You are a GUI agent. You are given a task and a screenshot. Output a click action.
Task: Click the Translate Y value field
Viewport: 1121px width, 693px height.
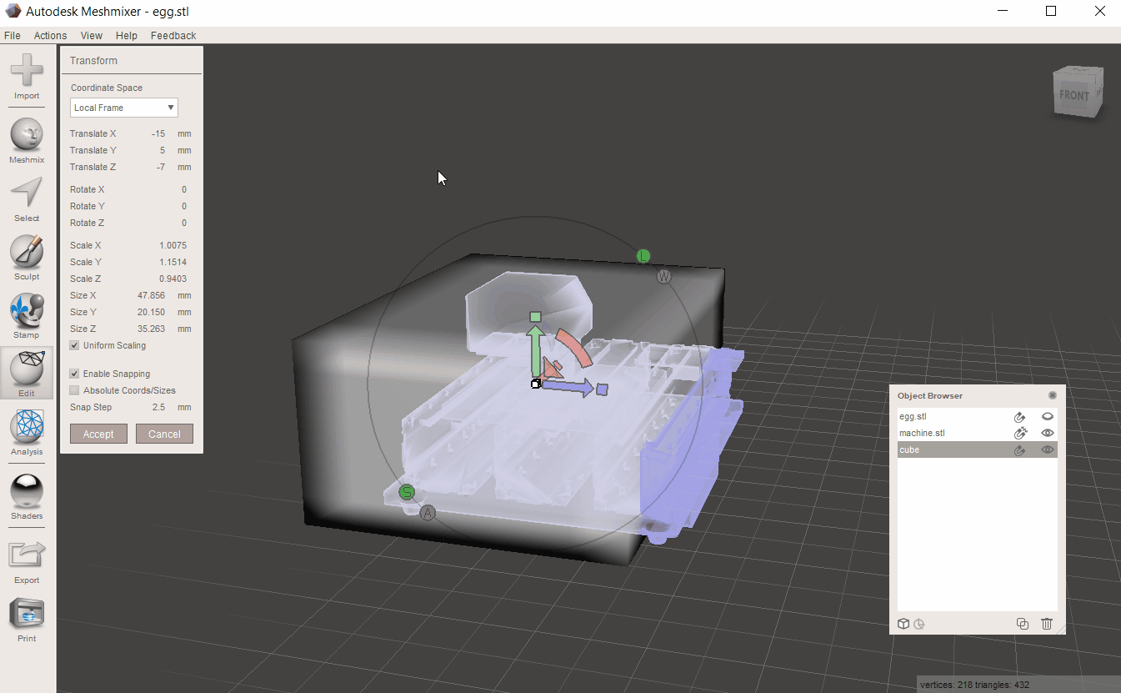coord(162,151)
